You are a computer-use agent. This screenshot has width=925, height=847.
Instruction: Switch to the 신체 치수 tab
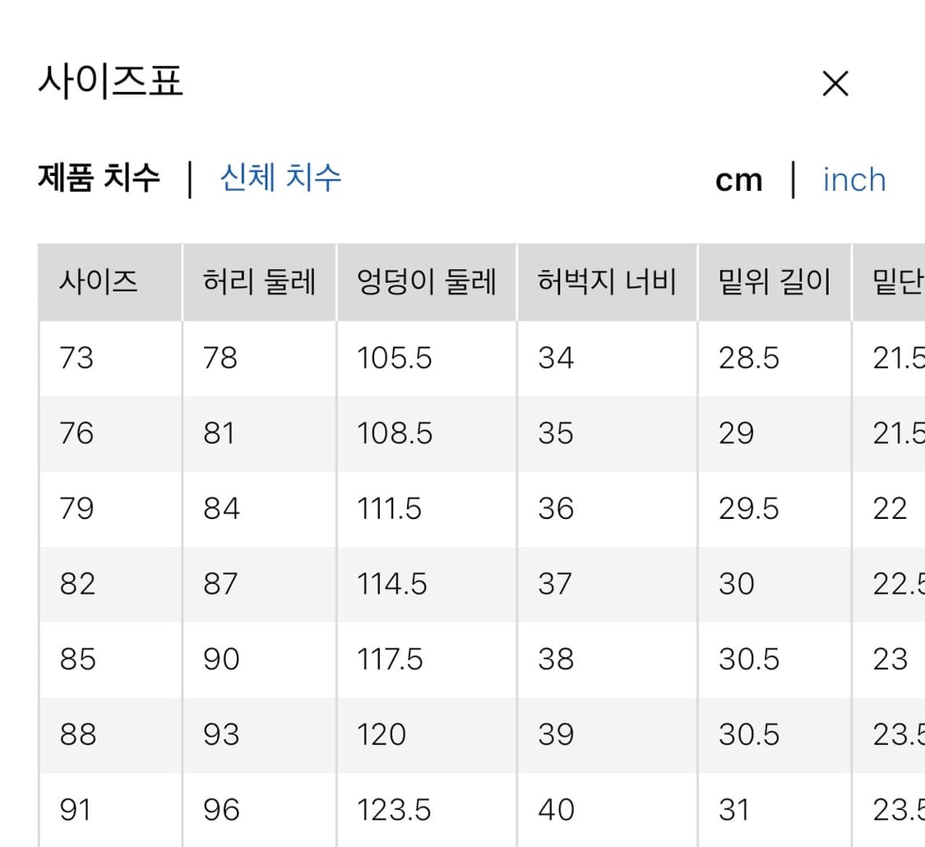point(280,179)
